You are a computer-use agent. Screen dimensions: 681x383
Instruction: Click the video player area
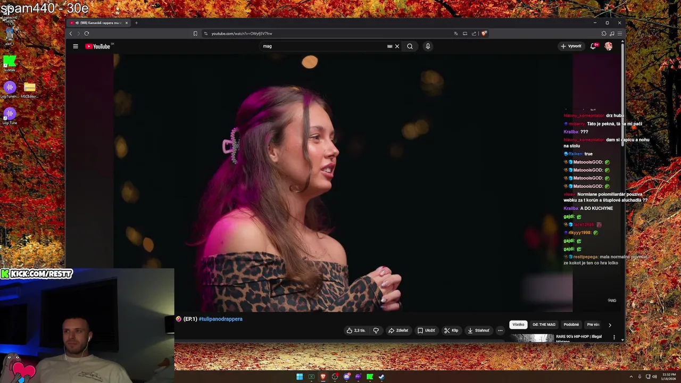pos(343,182)
